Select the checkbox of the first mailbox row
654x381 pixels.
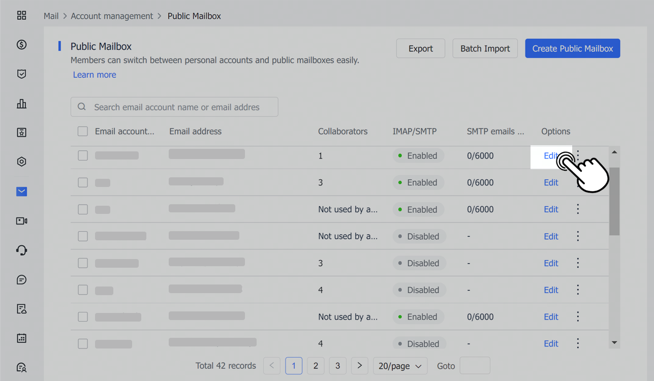pyautogui.click(x=83, y=155)
